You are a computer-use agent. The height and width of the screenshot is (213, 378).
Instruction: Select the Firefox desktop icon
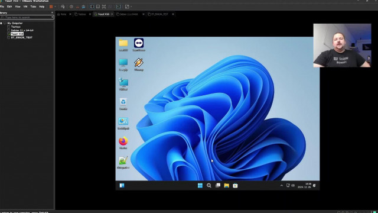[x=123, y=143]
